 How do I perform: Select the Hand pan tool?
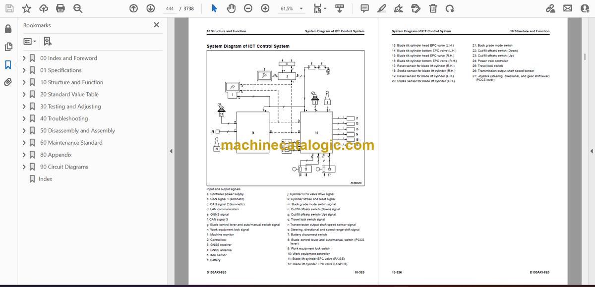(231, 8)
